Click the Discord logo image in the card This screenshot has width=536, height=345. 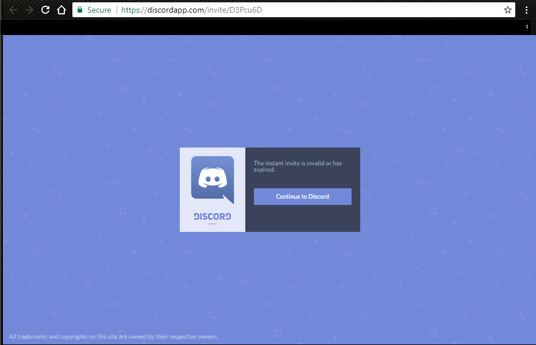[x=213, y=180]
